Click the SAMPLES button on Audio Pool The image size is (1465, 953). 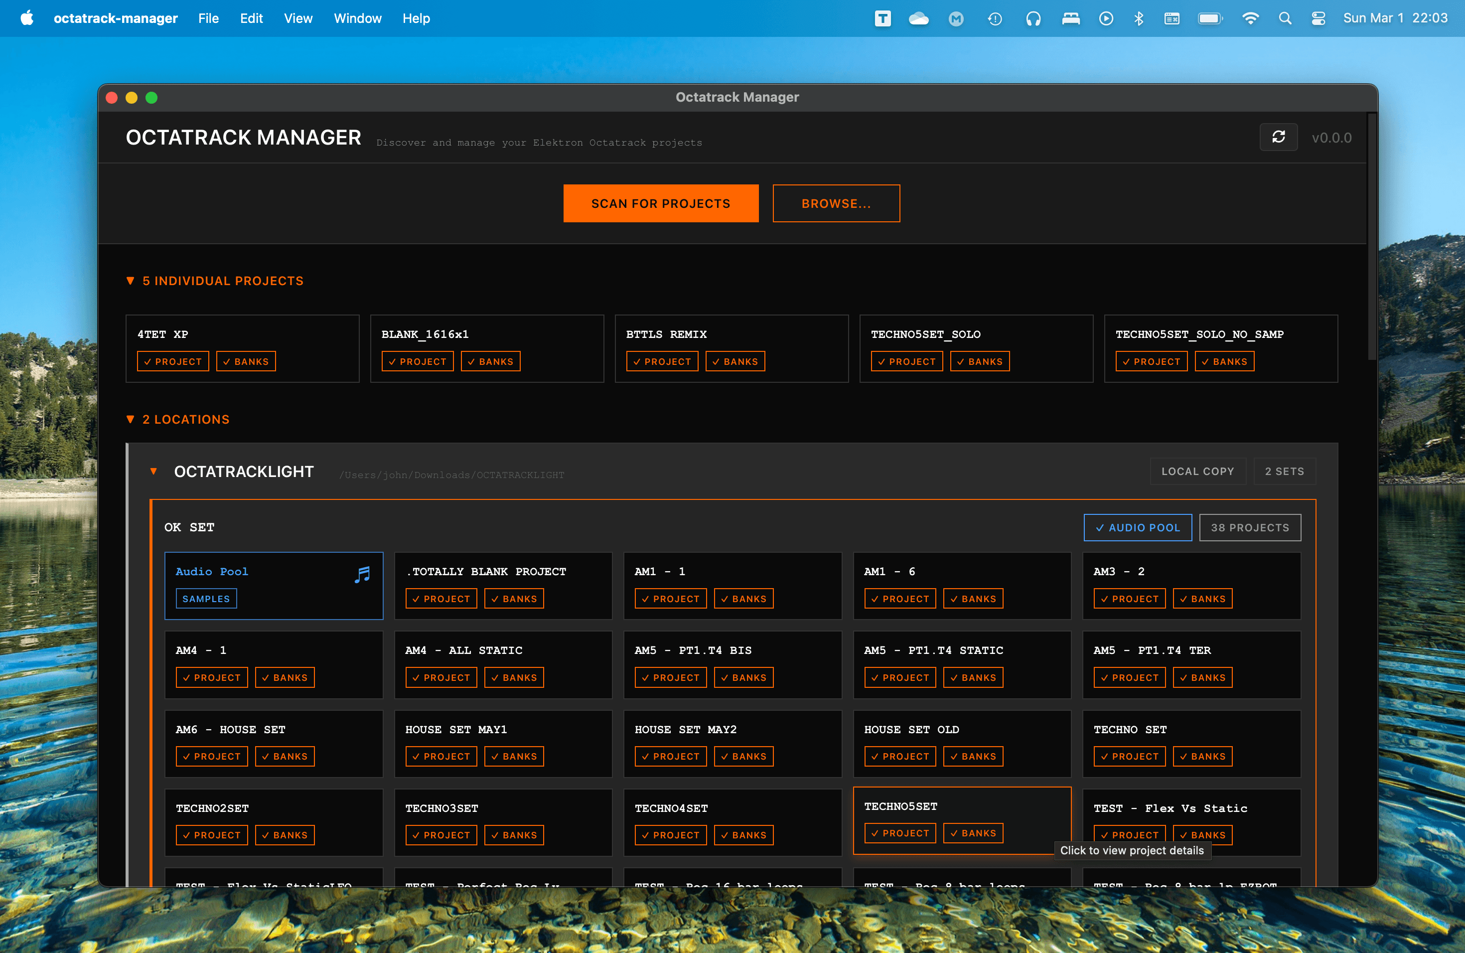tap(206, 598)
